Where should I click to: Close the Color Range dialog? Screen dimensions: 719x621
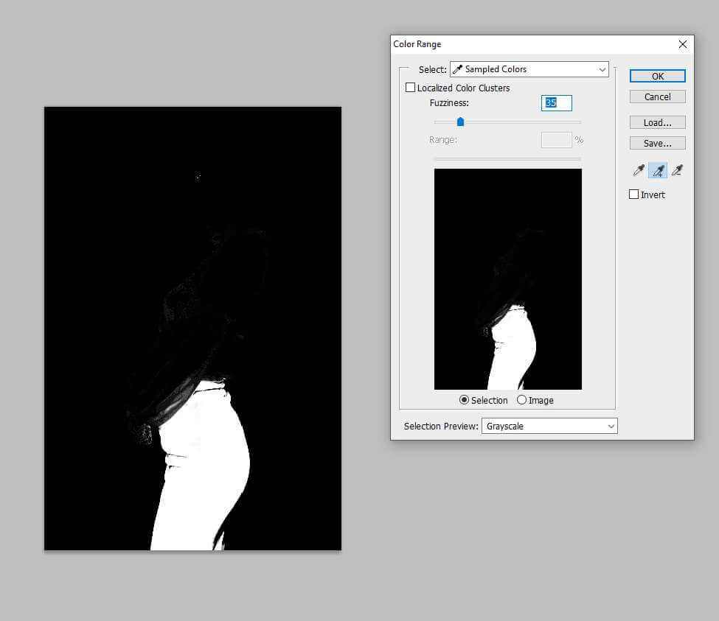tap(682, 44)
